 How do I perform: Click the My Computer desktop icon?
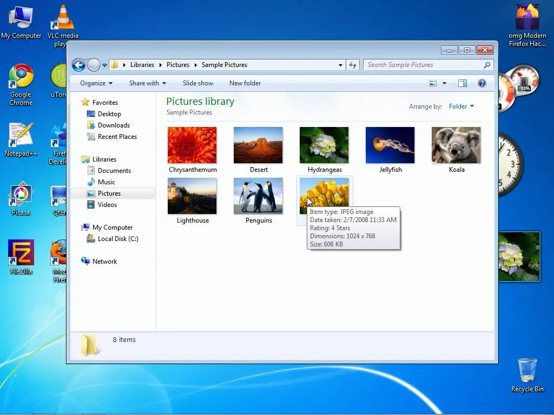(x=21, y=23)
